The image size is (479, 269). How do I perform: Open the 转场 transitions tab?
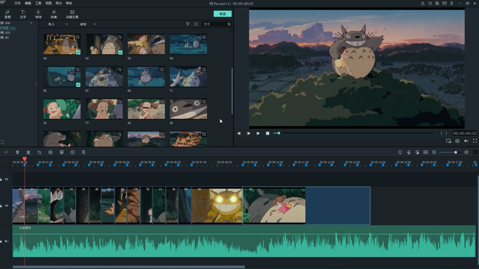click(x=38, y=14)
